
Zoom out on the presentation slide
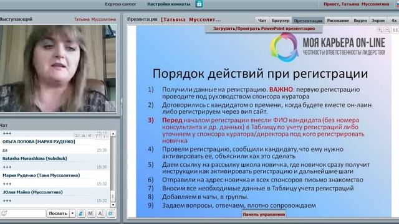387,30
